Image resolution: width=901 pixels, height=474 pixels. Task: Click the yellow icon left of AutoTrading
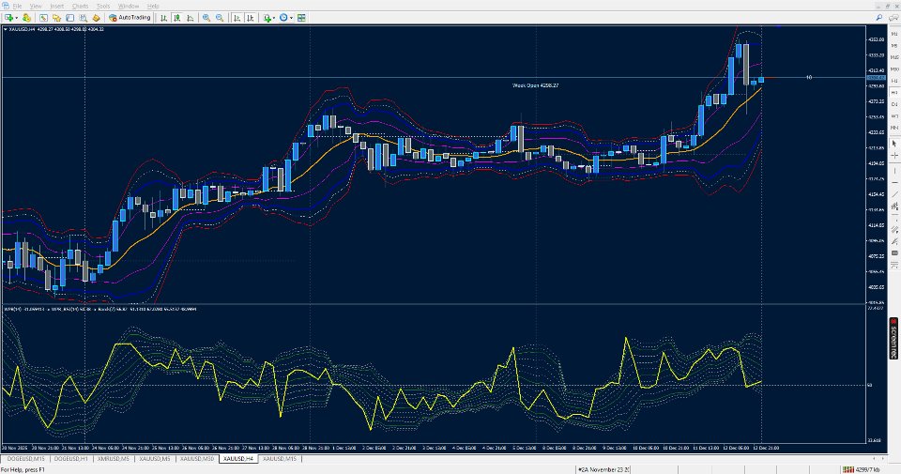(96, 18)
